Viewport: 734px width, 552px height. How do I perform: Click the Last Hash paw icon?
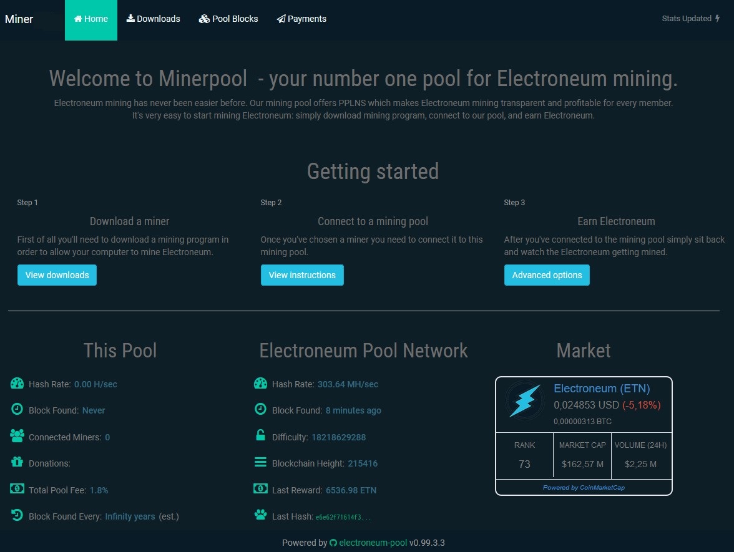(260, 515)
